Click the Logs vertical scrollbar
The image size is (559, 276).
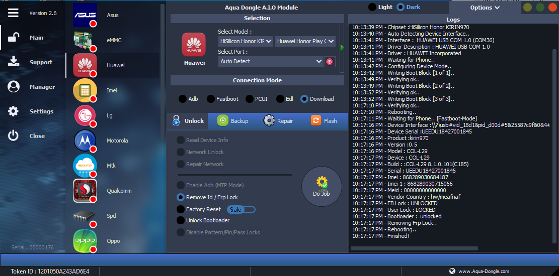point(554,147)
